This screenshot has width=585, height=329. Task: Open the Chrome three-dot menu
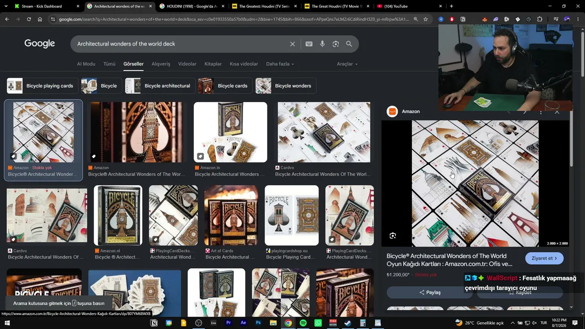[579, 19]
